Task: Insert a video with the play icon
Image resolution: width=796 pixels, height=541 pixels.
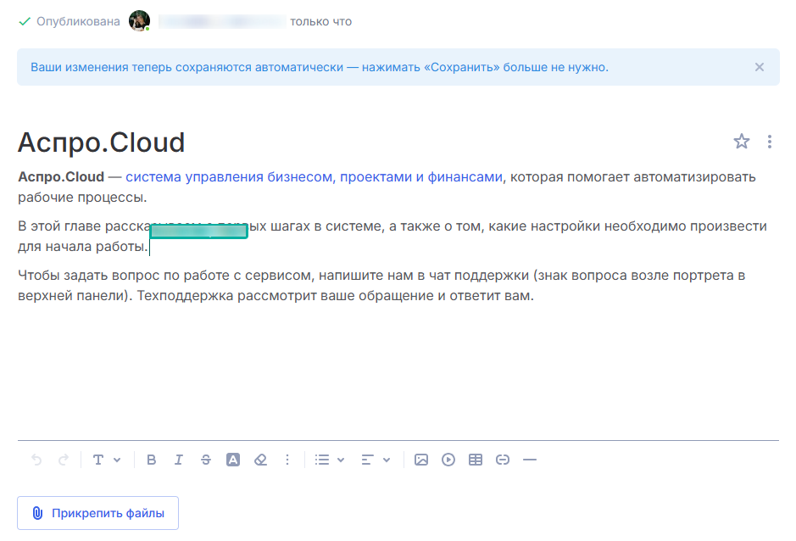Action: 448,460
